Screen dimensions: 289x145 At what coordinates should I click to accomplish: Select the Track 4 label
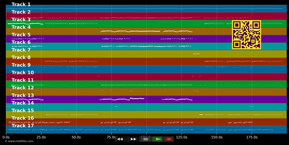click(x=21, y=27)
